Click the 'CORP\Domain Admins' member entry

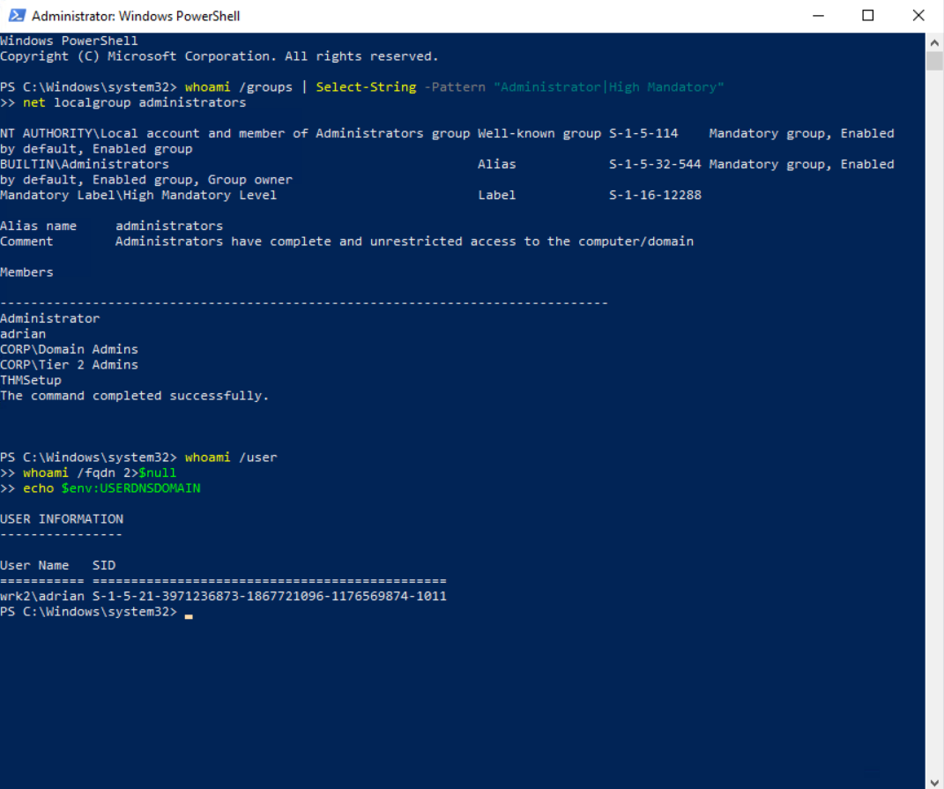coord(69,349)
